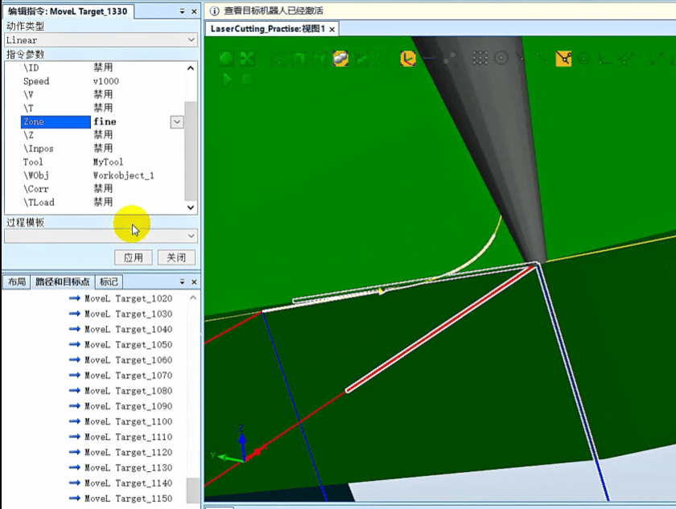Screen dimensions: 676x509
Task: Select MoveL Target_1080 in path list
Action: tap(121, 391)
